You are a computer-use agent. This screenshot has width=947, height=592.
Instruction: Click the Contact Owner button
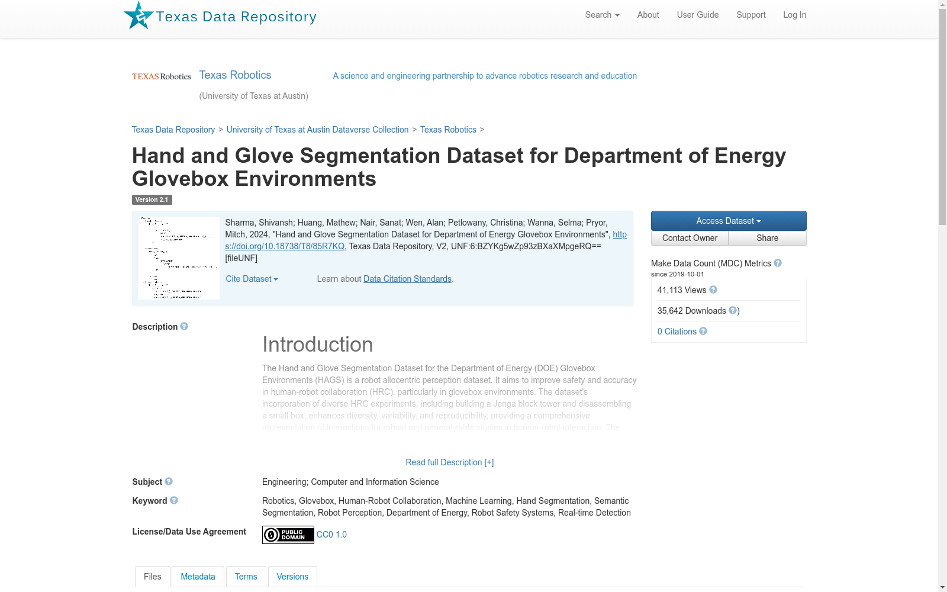click(x=690, y=238)
